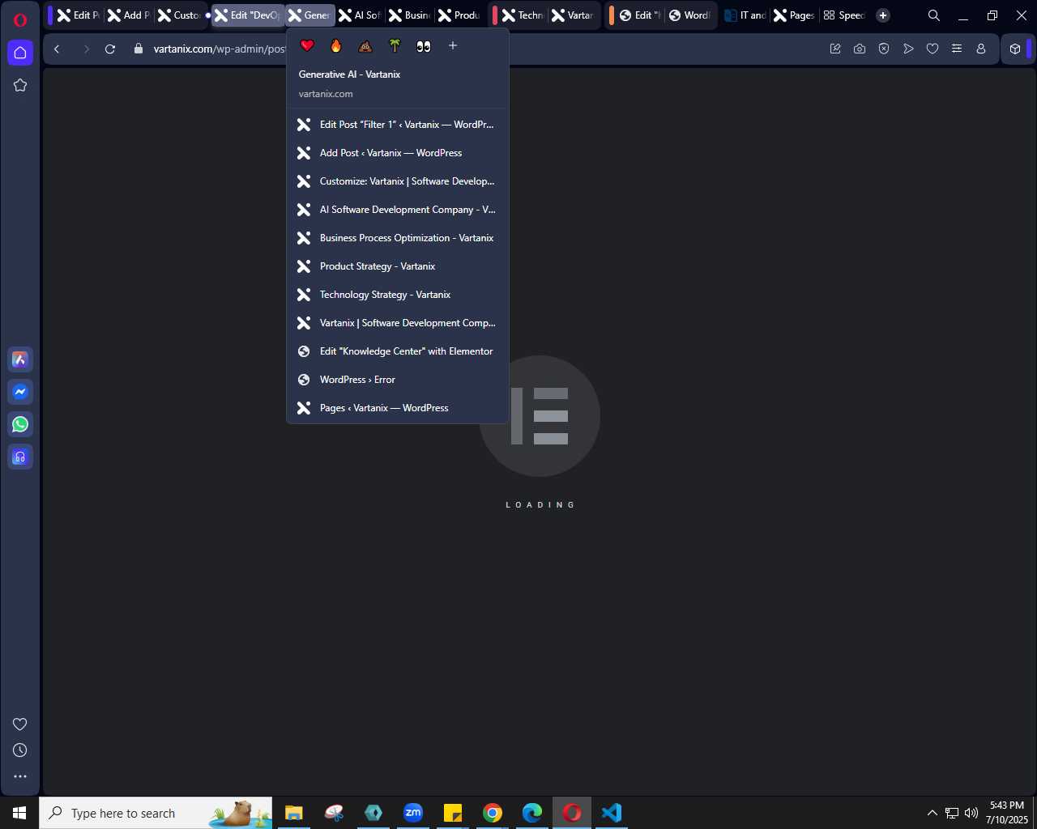React with the palm tree emoji

395,46
